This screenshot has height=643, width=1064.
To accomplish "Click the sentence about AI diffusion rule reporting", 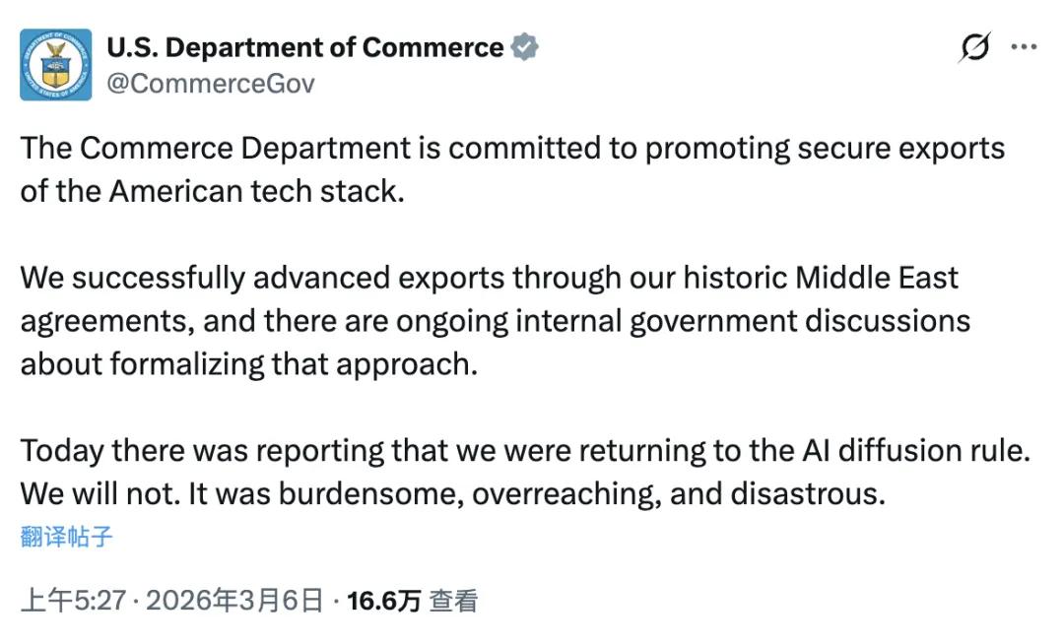I will pyautogui.click(x=525, y=451).
